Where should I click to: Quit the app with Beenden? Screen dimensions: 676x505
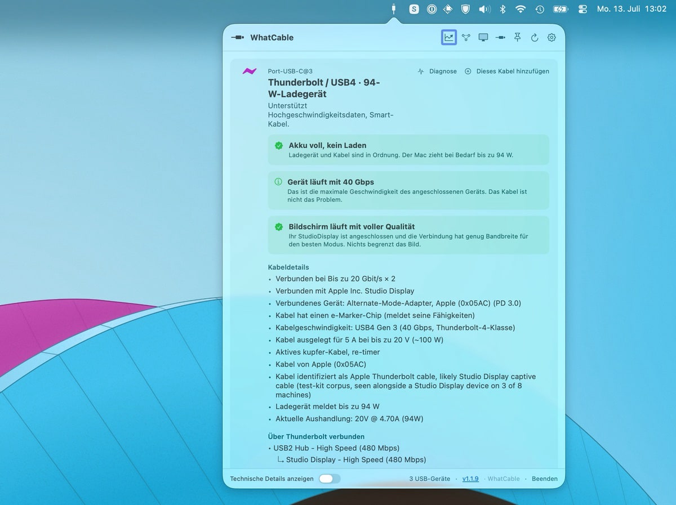click(545, 479)
